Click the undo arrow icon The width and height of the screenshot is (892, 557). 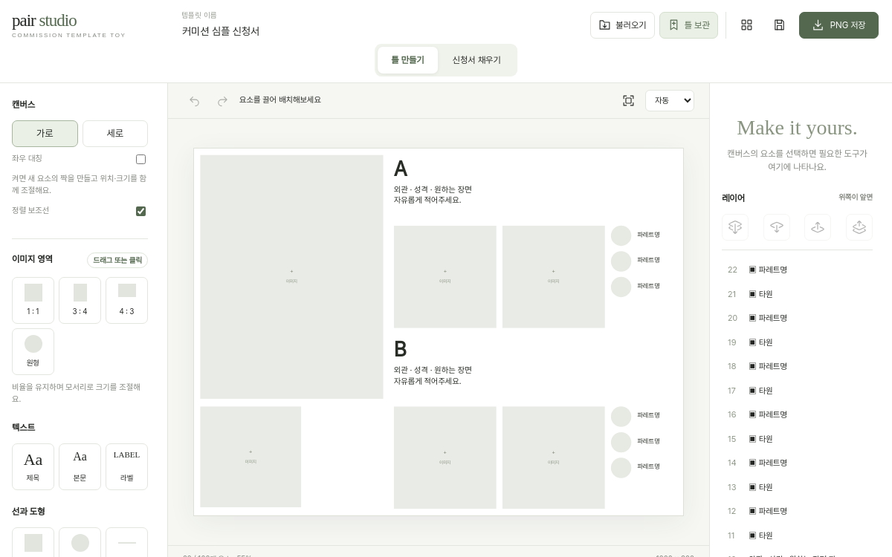[195, 101]
